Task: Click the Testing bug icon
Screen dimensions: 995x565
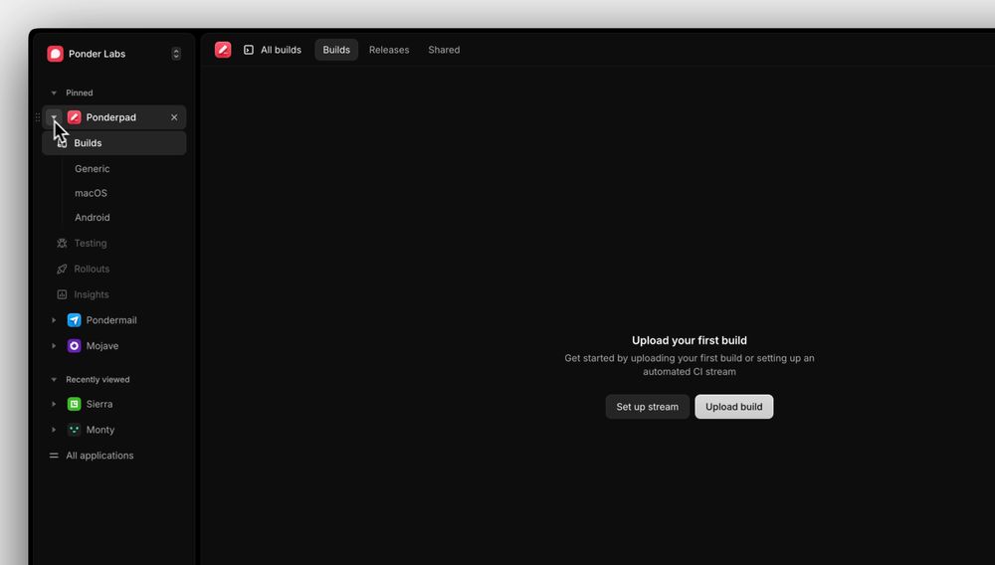Action: [62, 243]
